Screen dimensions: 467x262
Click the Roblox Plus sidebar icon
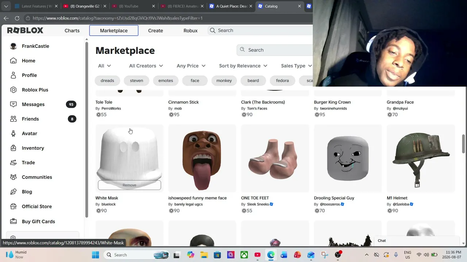point(13,90)
